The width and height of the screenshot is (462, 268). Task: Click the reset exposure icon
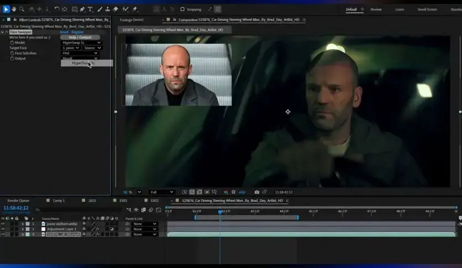click(x=233, y=192)
